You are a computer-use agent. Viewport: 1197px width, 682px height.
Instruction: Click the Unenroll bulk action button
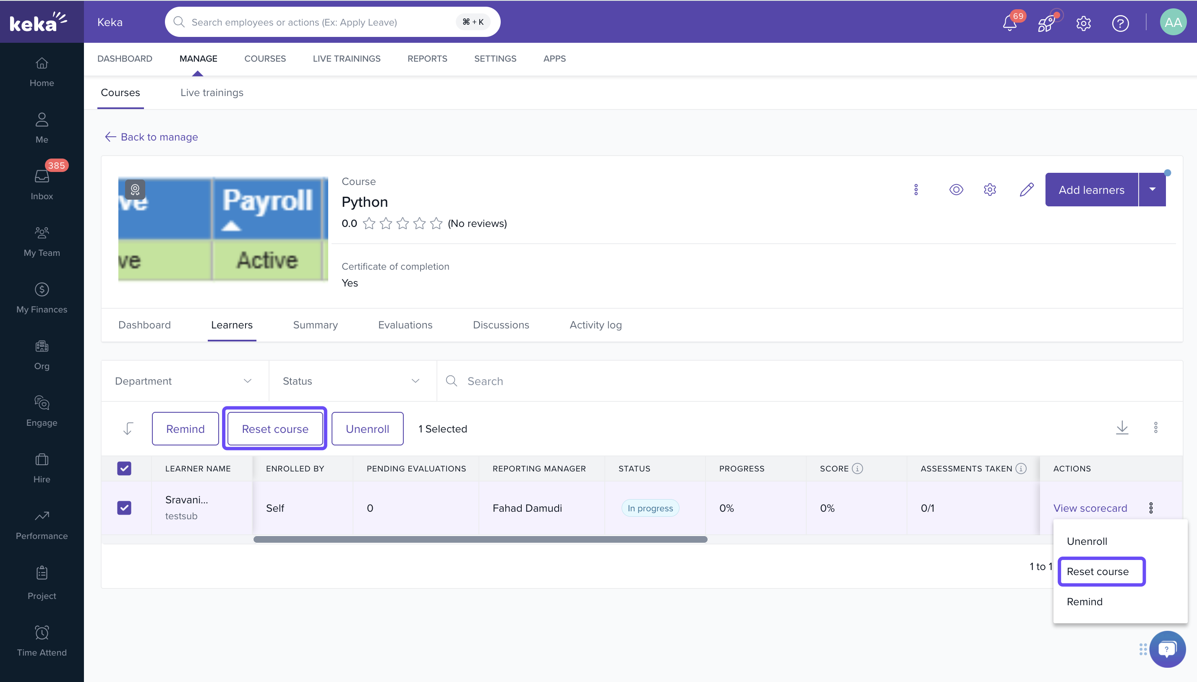click(367, 429)
